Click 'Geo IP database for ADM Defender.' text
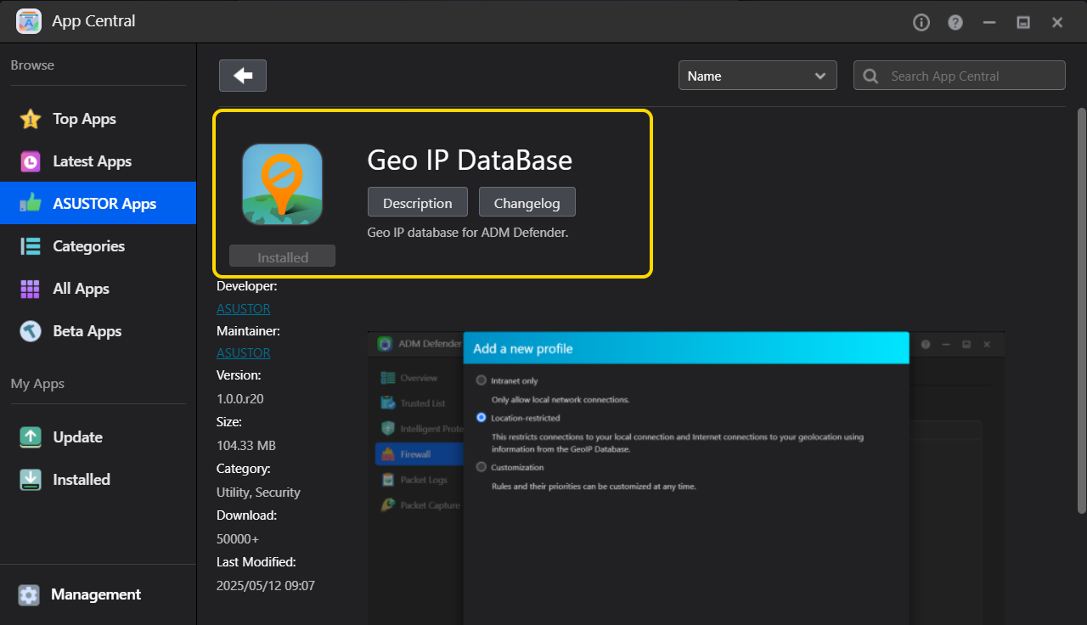Viewport: 1087px width, 625px height. pos(468,232)
